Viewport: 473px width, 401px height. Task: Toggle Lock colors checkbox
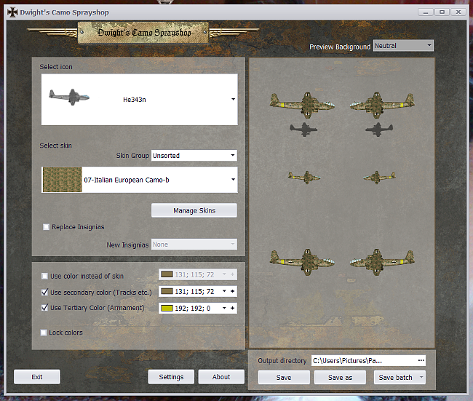[x=45, y=333]
